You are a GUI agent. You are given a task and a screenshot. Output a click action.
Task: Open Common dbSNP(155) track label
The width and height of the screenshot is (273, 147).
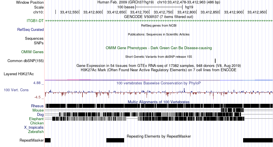26,61
